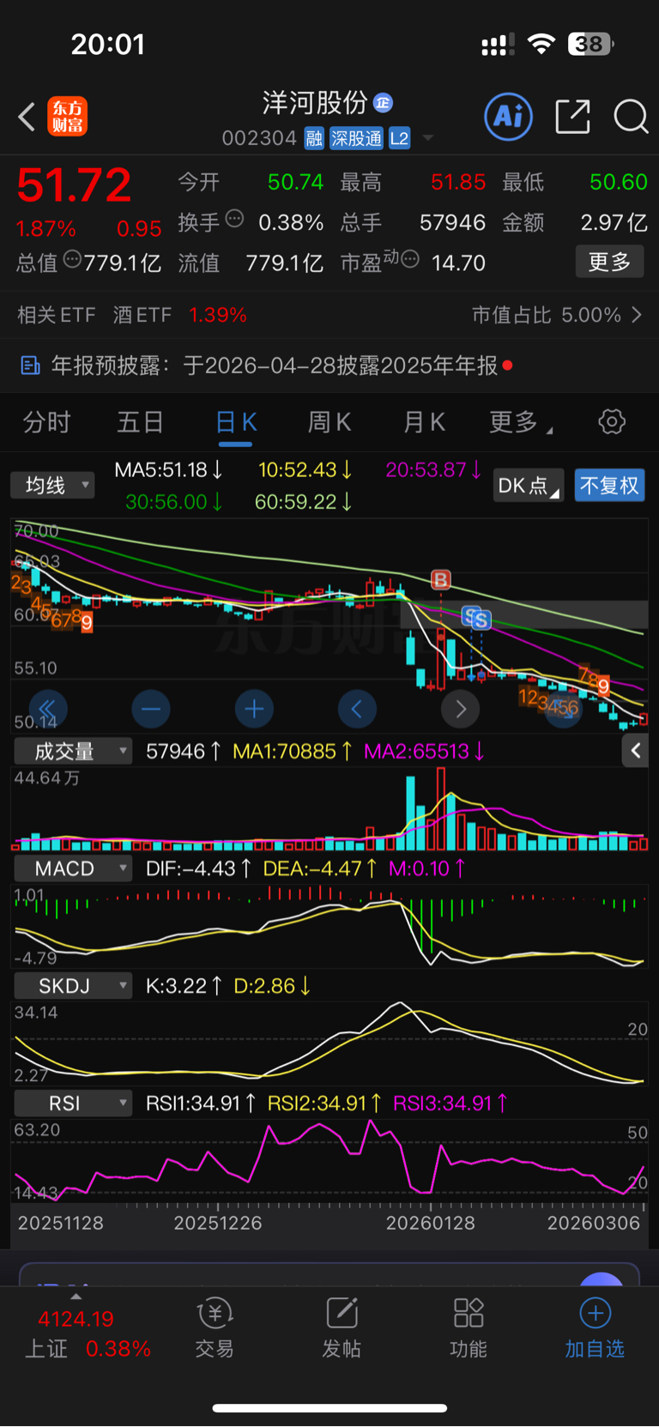Open the Ai assistant icon

[x=509, y=116]
